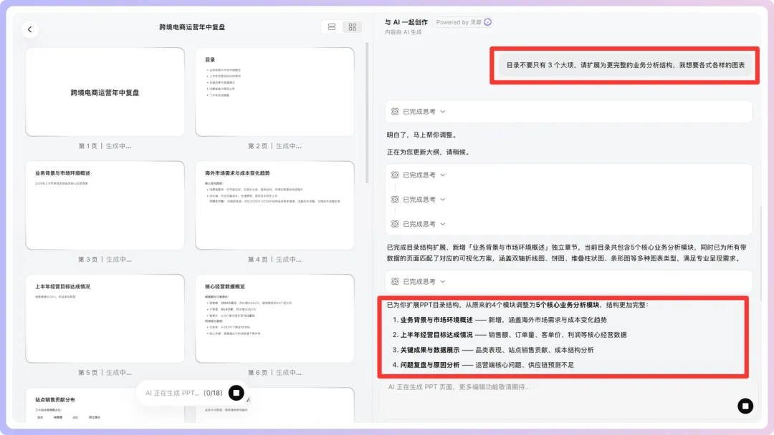Click the user request message bubble

626,65
